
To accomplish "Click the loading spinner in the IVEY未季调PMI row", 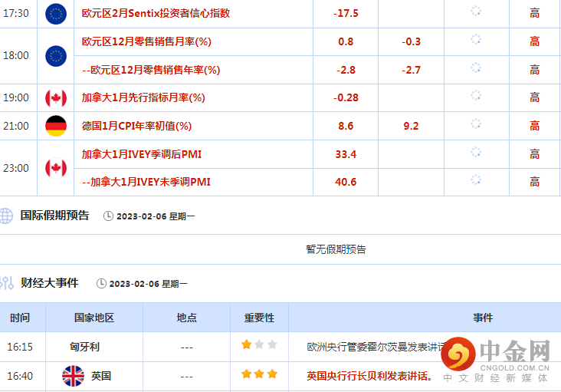I will 476,180.
